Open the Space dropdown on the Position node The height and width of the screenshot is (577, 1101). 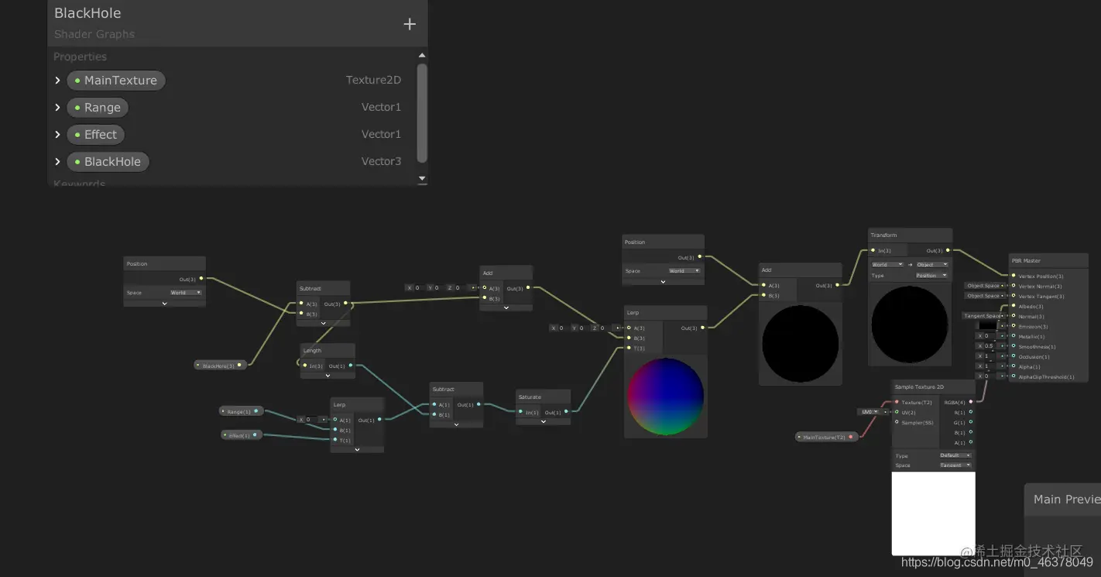click(x=185, y=293)
